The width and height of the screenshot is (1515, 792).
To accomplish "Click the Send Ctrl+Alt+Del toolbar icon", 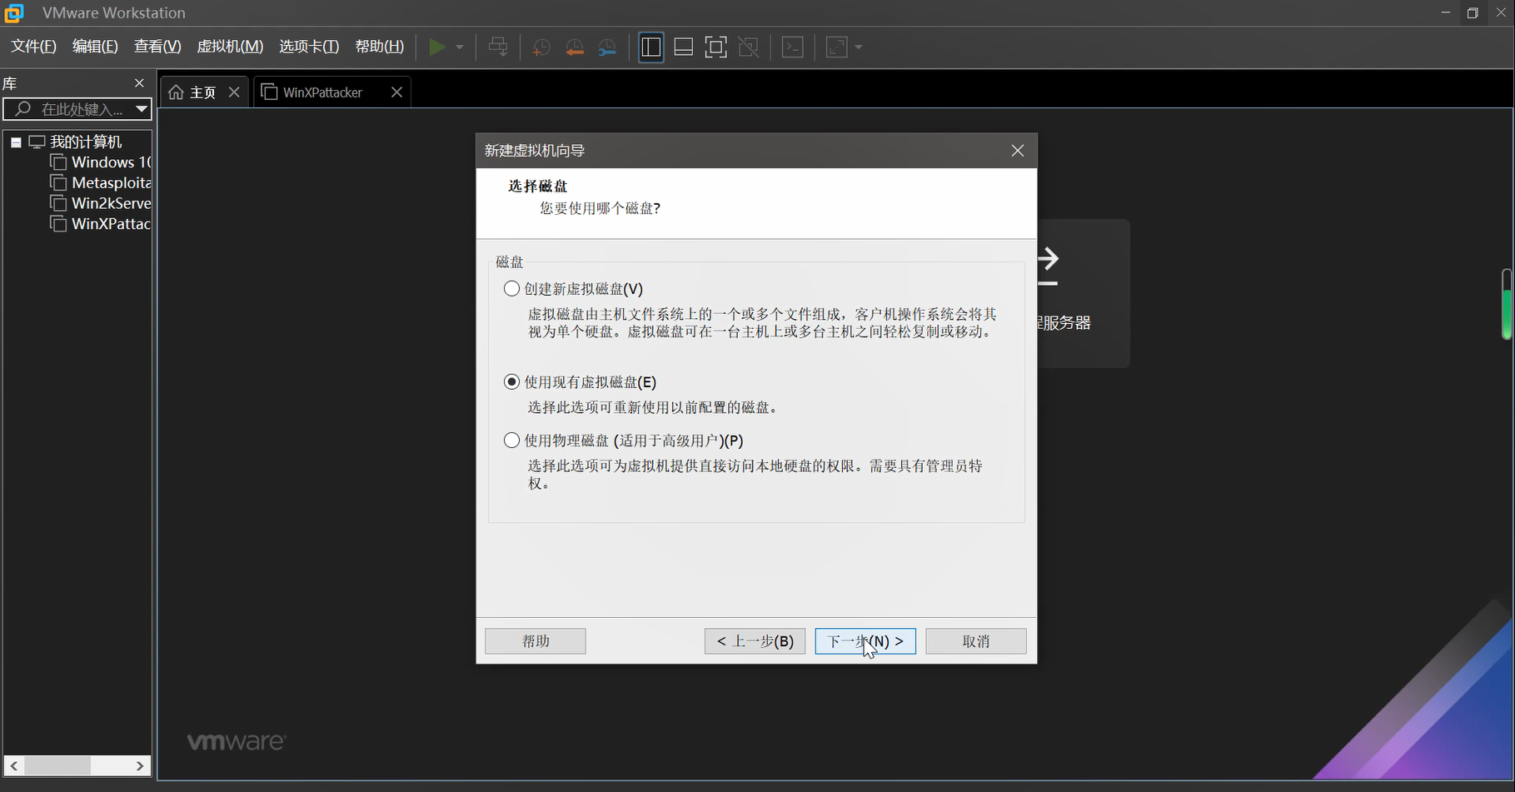I will tap(498, 47).
